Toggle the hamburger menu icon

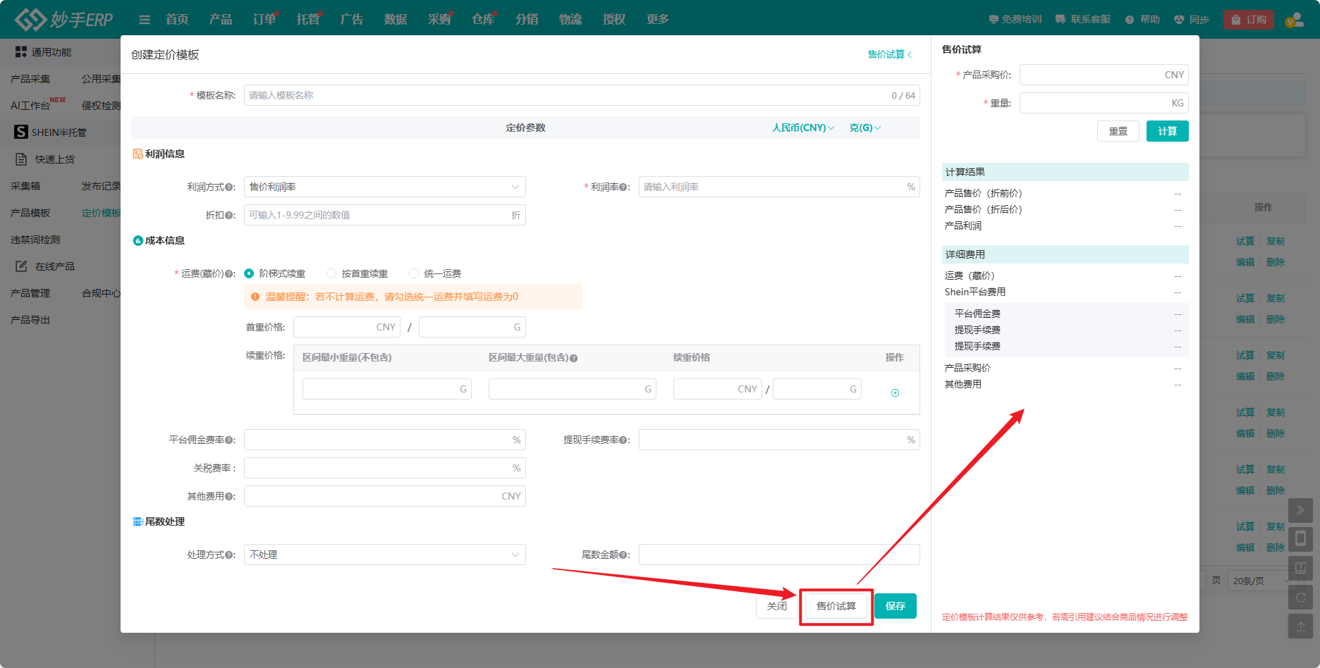pos(145,20)
